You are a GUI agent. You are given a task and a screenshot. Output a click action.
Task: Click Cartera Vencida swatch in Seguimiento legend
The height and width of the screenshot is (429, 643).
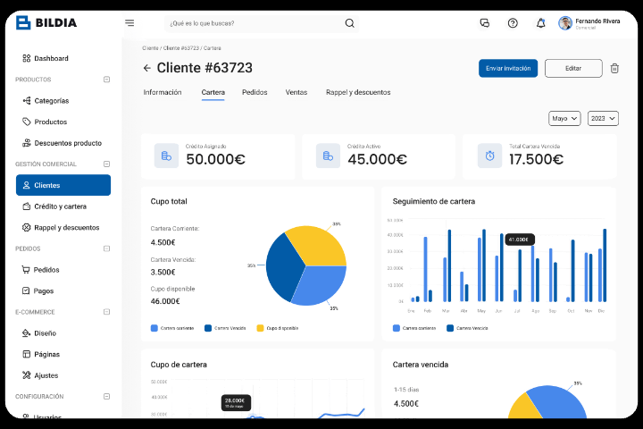tap(450, 328)
